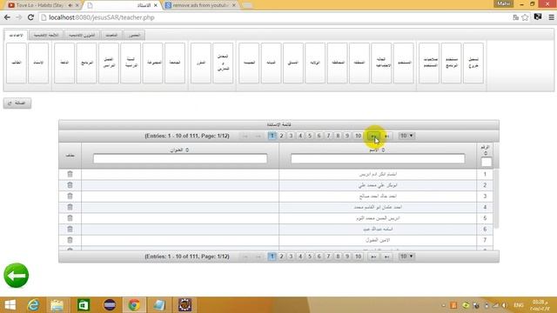Remove row 3 using its trash icon
Screen dimensions: 557x313
coord(70,196)
